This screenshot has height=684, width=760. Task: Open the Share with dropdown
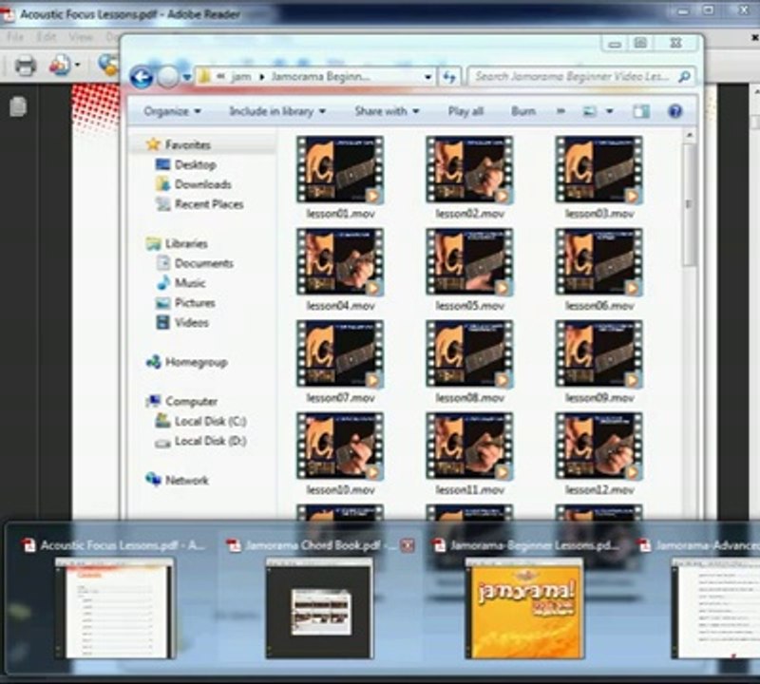387,111
